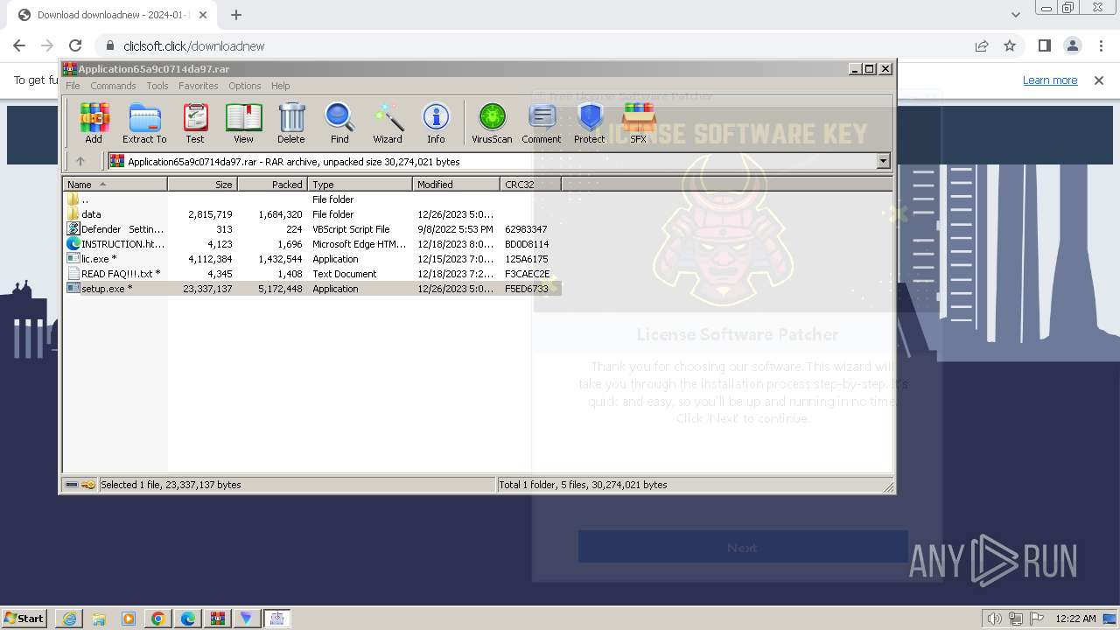Select the INSTRUCTION.html file
The width and height of the screenshot is (1120, 630).
click(312, 244)
